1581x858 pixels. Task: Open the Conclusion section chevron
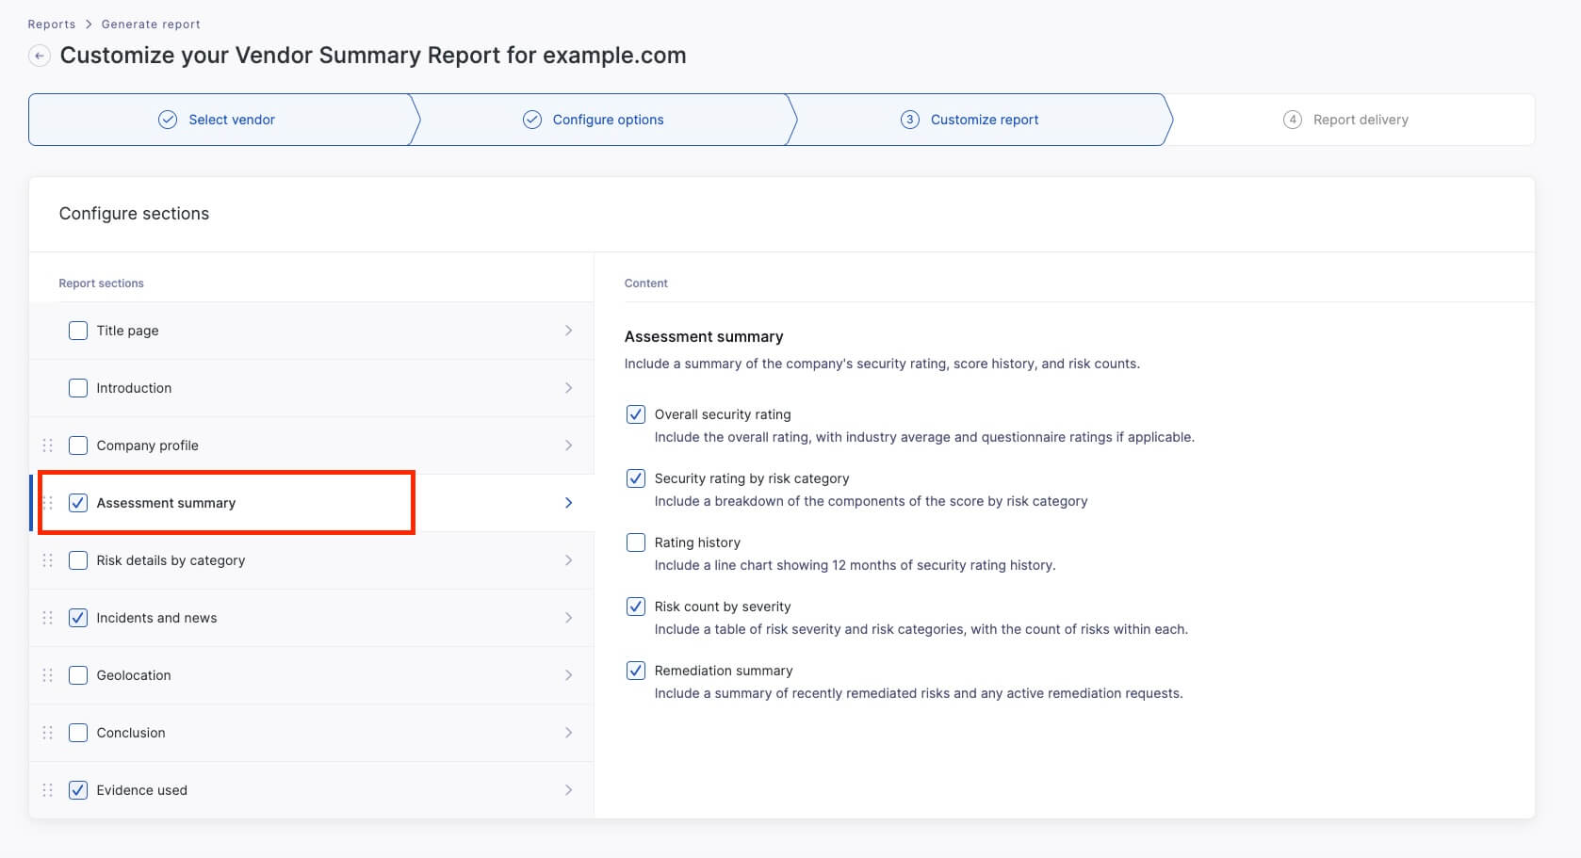568,733
